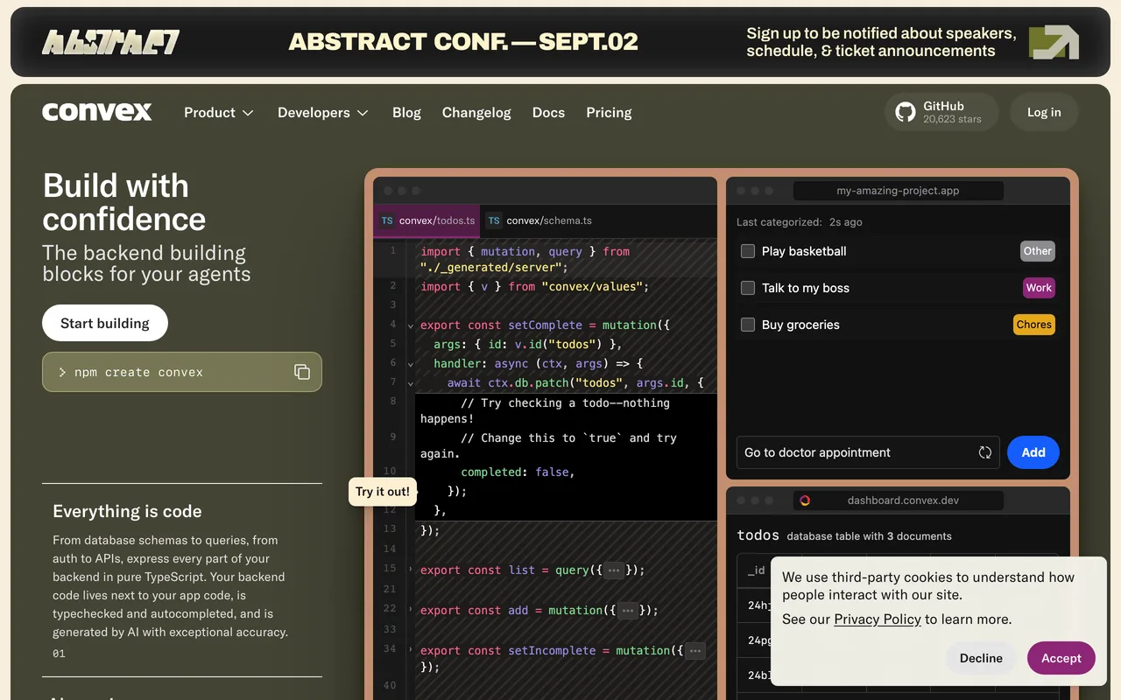The width and height of the screenshot is (1121, 700).
Task: Switch to the convex/schema.ts tab
Action: tap(539, 220)
